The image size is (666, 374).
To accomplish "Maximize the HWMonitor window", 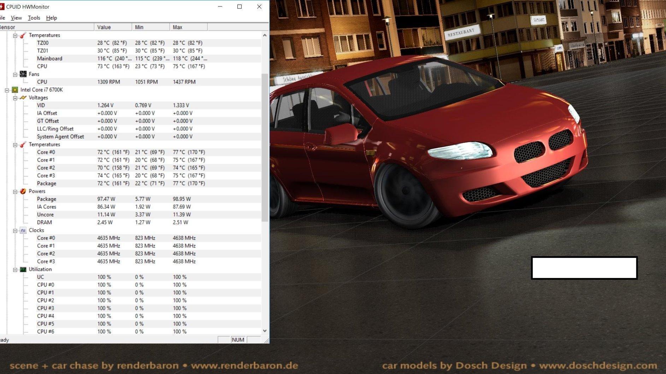I will [x=240, y=7].
